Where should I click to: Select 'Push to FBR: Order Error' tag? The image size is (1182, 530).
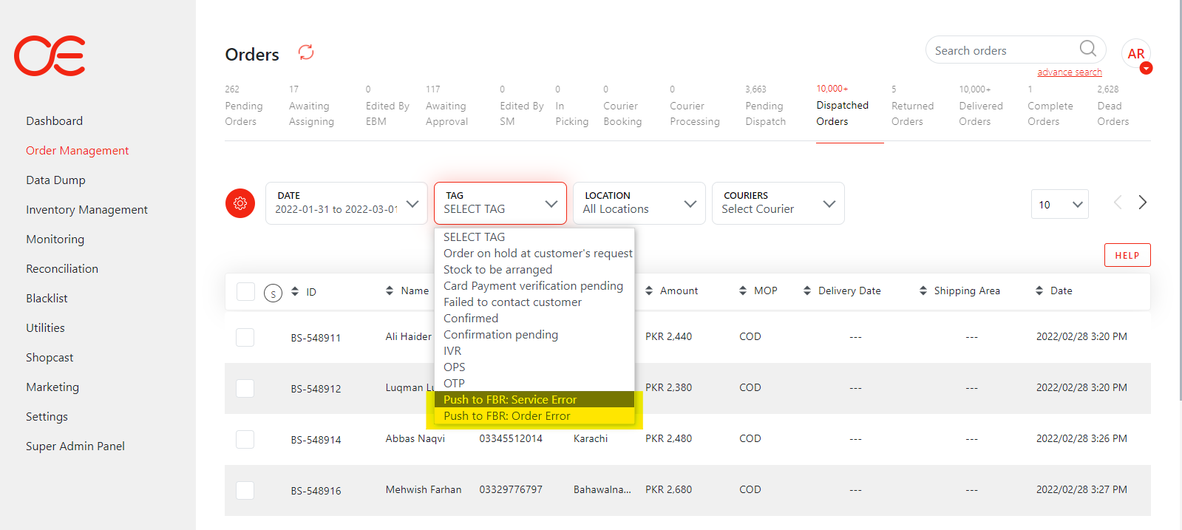(507, 416)
